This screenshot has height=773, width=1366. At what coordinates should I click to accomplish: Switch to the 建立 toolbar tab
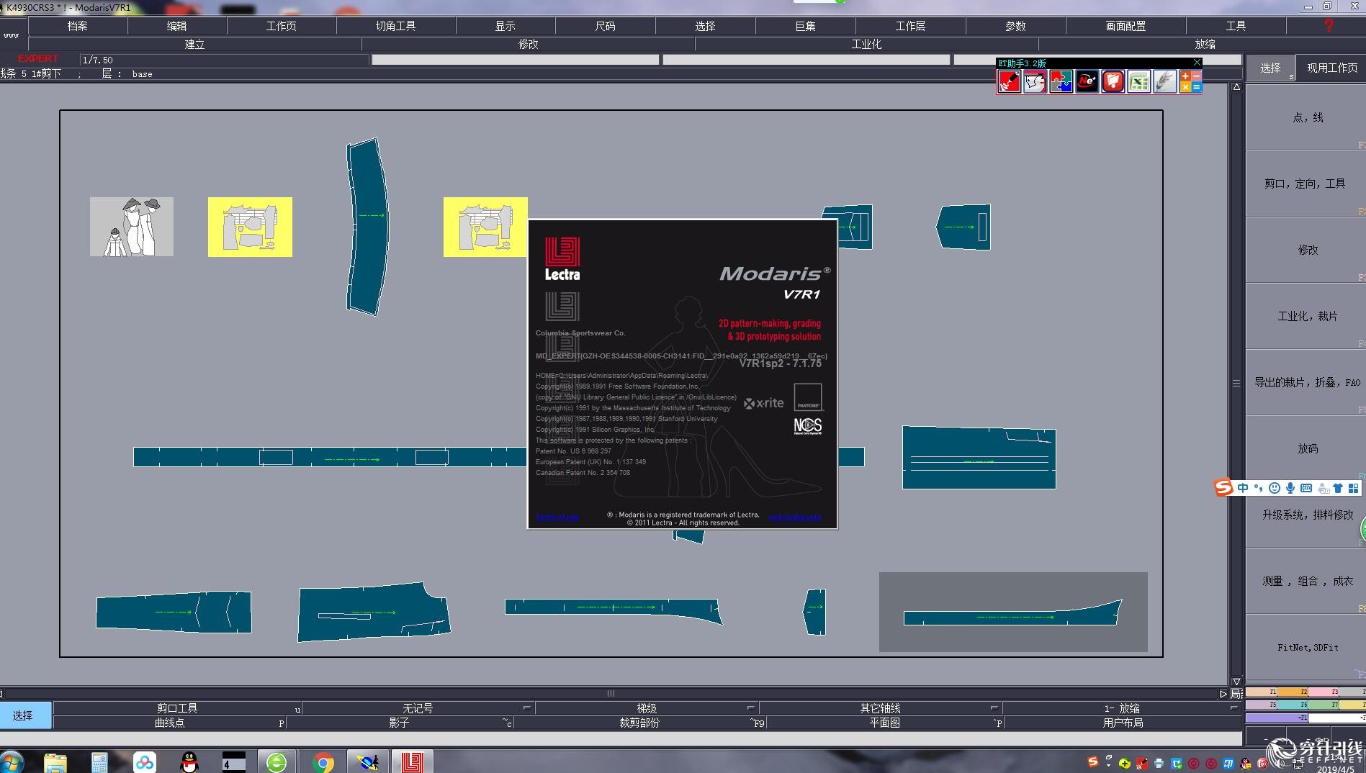(x=195, y=44)
